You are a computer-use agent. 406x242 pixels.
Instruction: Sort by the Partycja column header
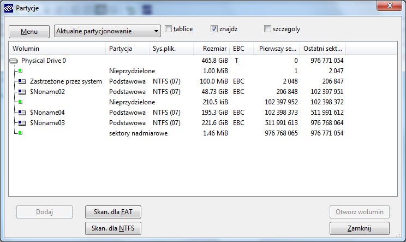pos(127,49)
